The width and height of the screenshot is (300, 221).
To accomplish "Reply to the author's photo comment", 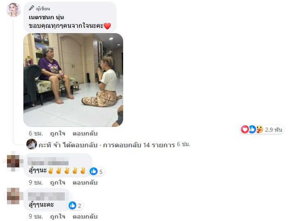I will coord(85,133).
